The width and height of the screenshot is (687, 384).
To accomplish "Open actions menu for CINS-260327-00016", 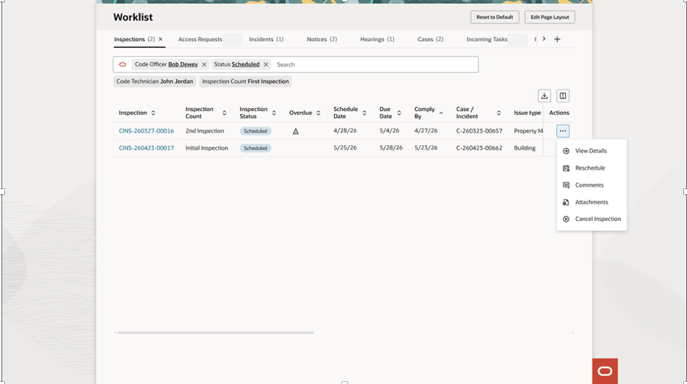I will 563,131.
